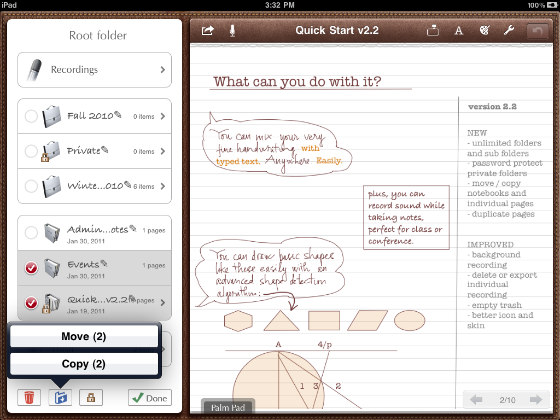This screenshot has width=560, height=420.
Task: Open Fall 2010 folder chevron
Action: 163,116
